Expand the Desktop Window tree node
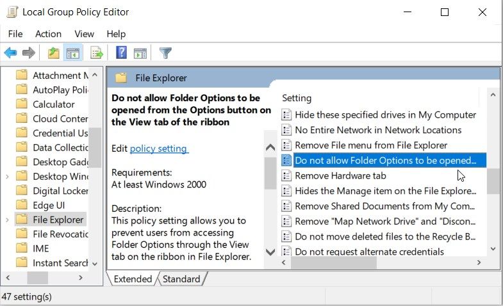Viewport: 503px width, 306px height. coord(7,176)
